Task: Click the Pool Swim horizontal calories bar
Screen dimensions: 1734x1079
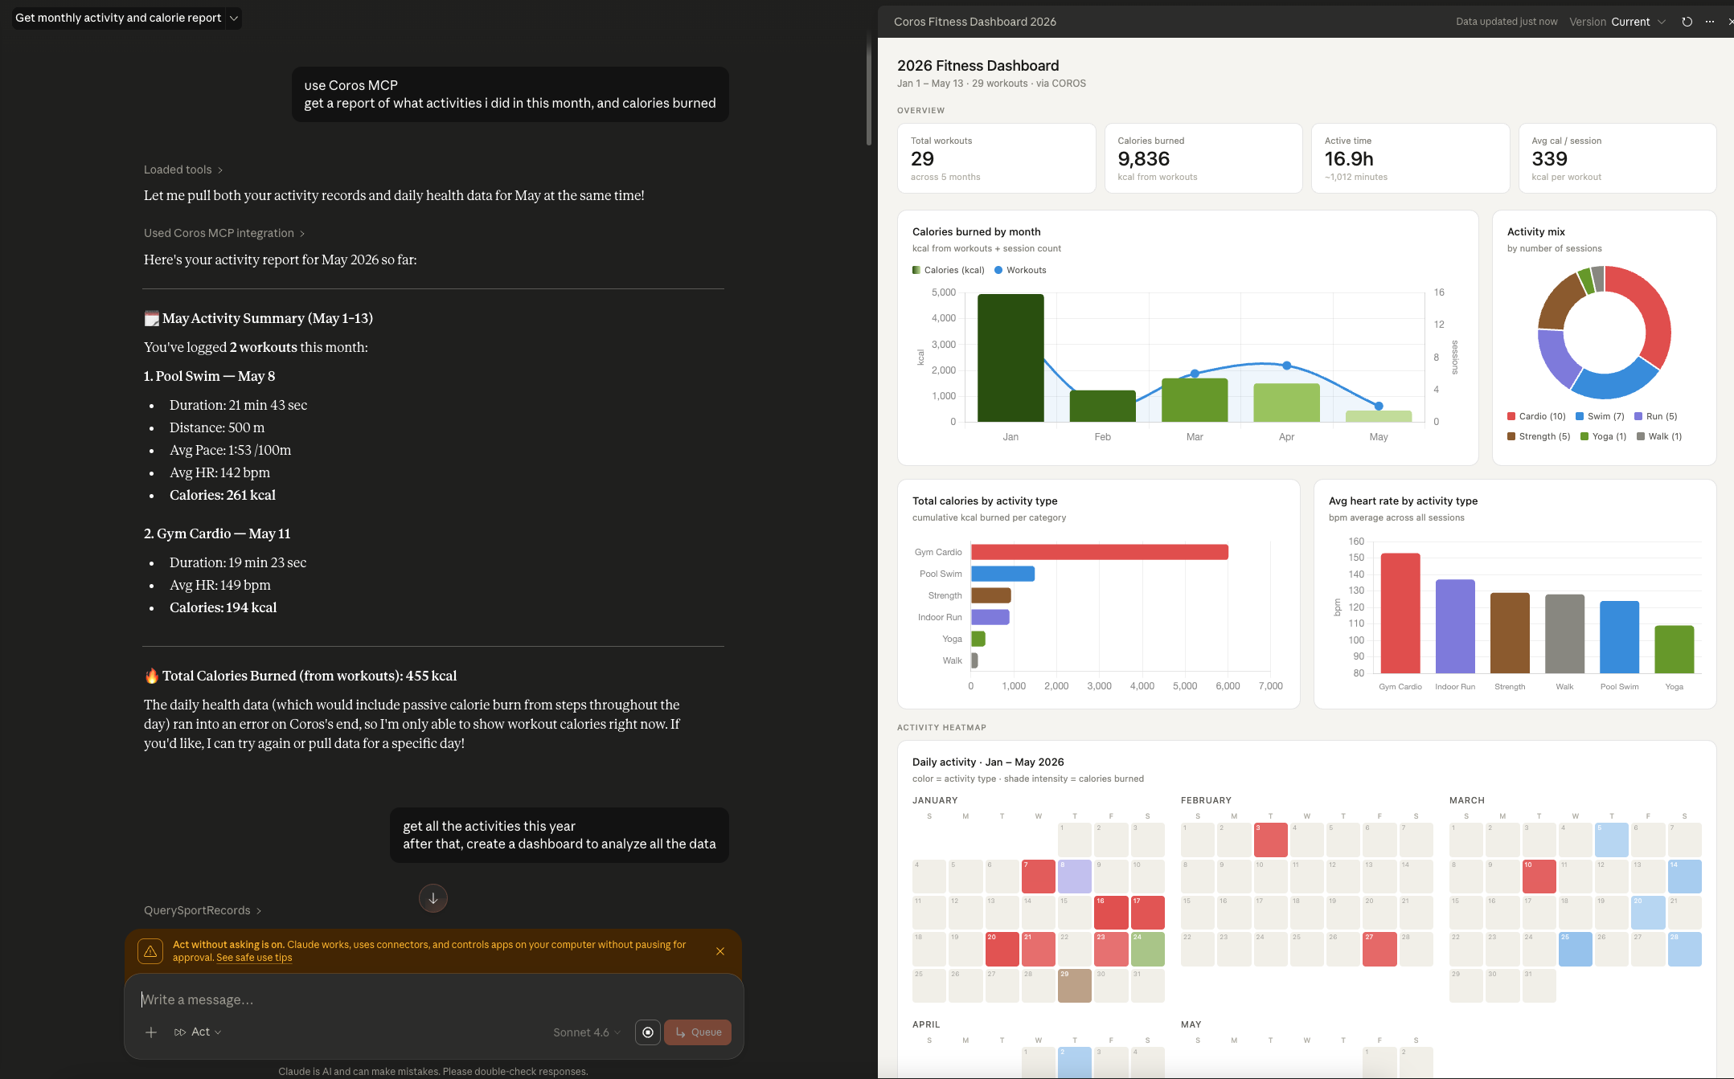Action: click(x=1002, y=574)
